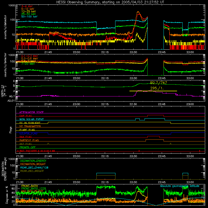Select the REAR_DEC_CHAN/128 legend label
The height and width of the screenshot is (208, 208).
(x=34, y=167)
